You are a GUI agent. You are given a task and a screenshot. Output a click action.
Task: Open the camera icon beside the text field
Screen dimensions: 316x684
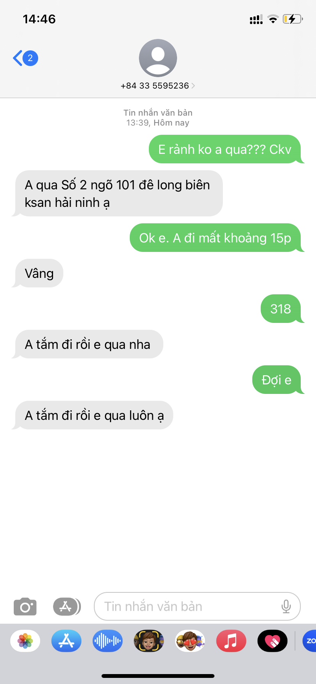pos(25,607)
